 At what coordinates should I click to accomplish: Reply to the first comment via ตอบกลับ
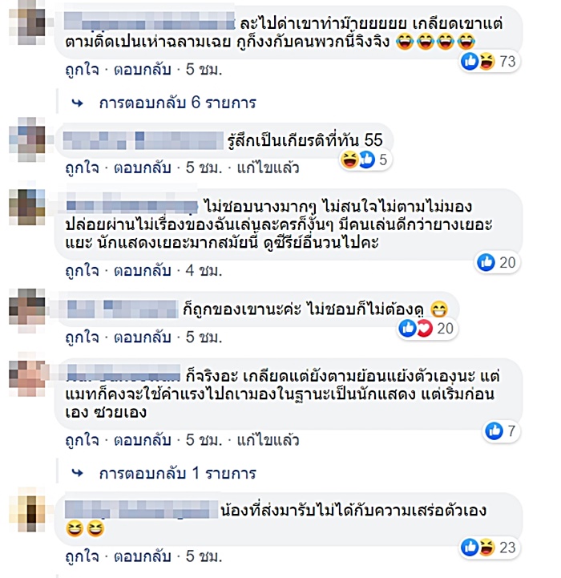[x=143, y=69]
